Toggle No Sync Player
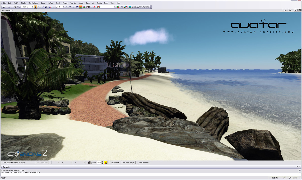 [x=129, y=163]
